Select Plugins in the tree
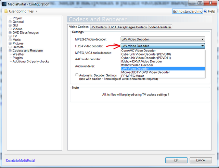The height and width of the screenshot is (168, 219). 17,58
